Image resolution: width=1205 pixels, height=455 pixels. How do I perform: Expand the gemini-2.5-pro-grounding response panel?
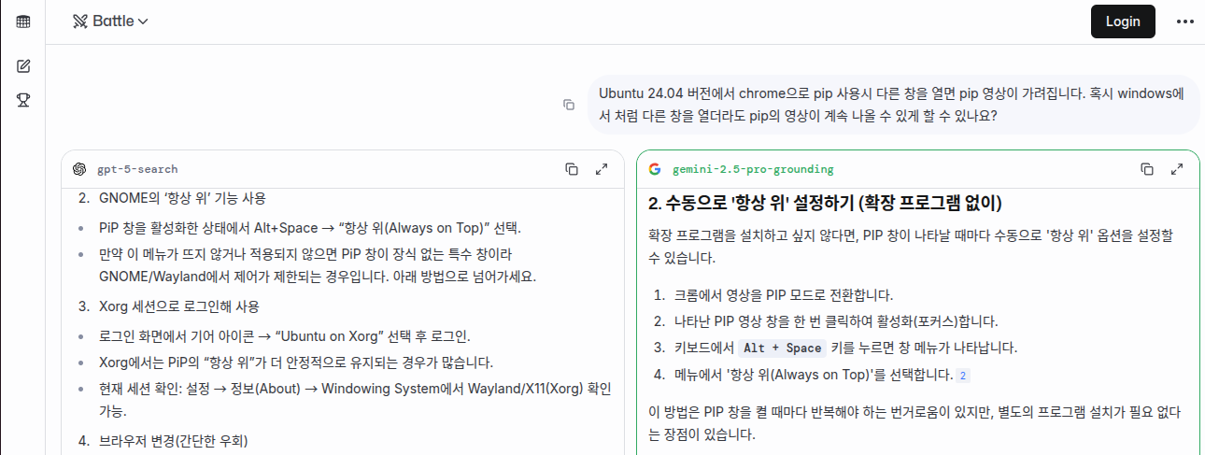coord(1177,169)
